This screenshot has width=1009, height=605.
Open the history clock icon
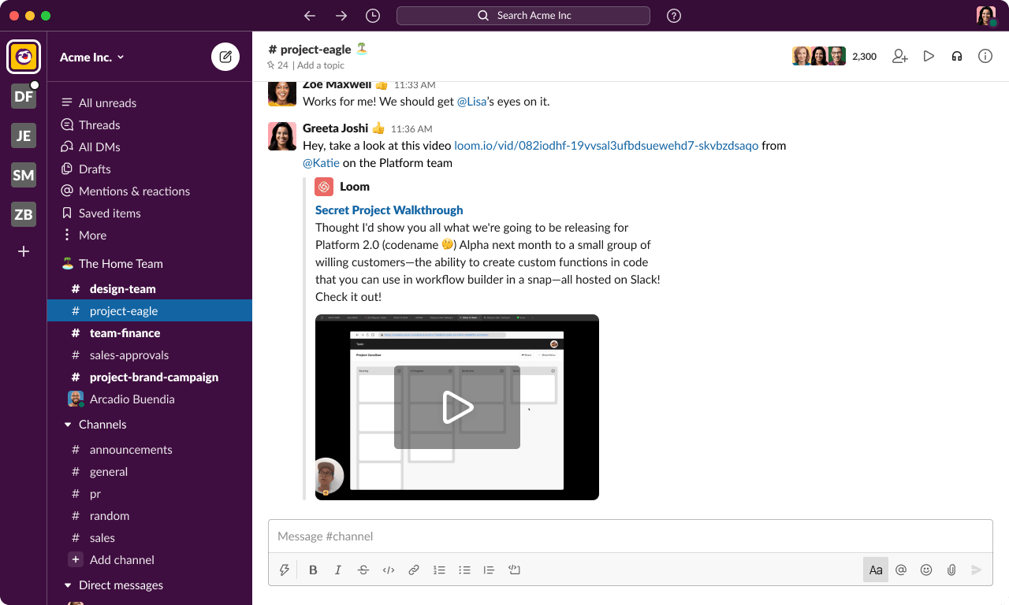coord(373,16)
